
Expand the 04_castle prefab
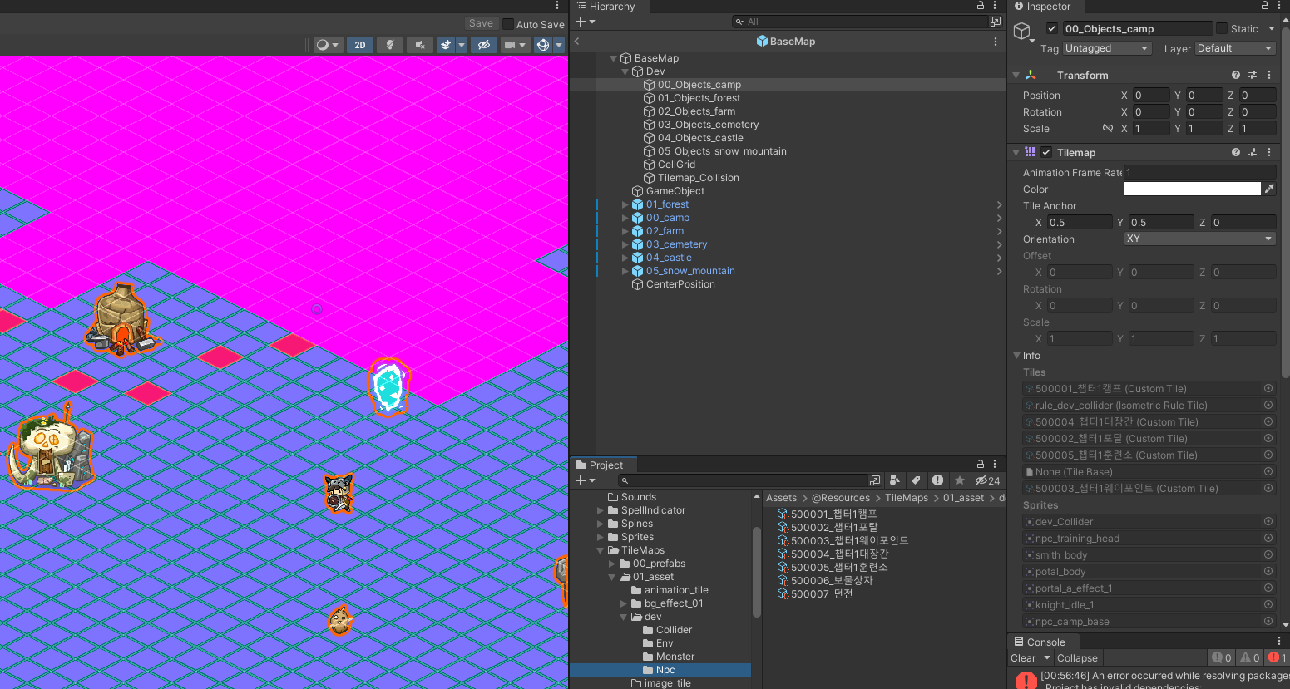click(625, 258)
